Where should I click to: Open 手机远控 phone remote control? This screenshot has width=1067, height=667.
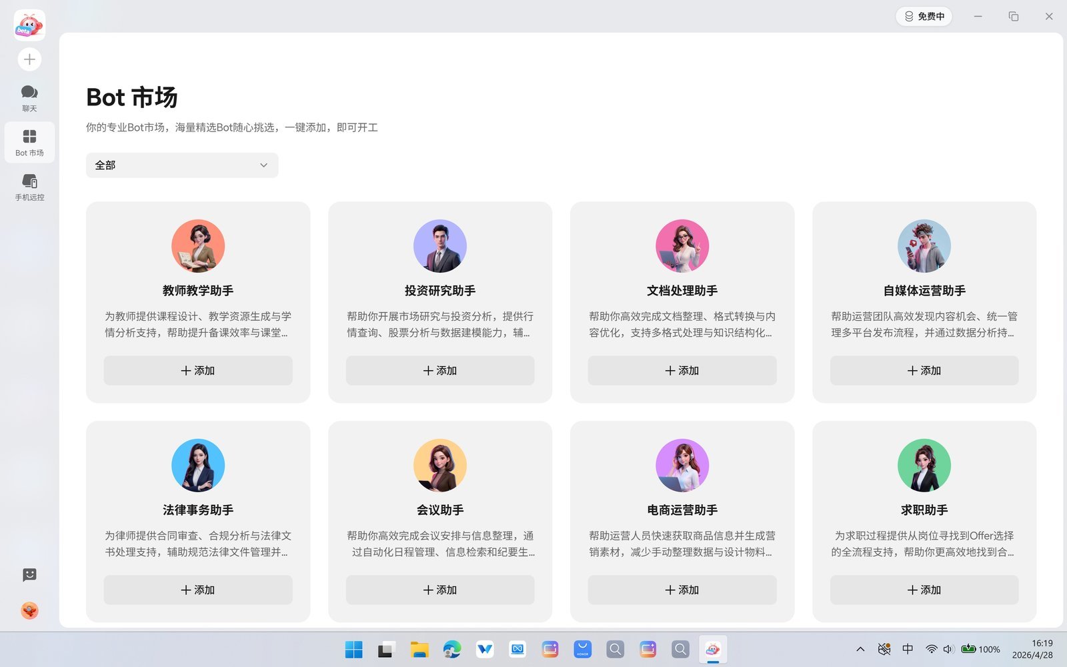pyautogui.click(x=29, y=187)
